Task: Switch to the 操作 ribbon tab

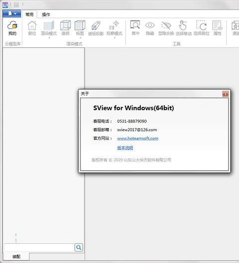Action: tap(46, 14)
